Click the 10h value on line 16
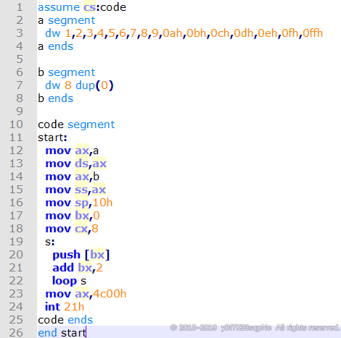 (102, 203)
